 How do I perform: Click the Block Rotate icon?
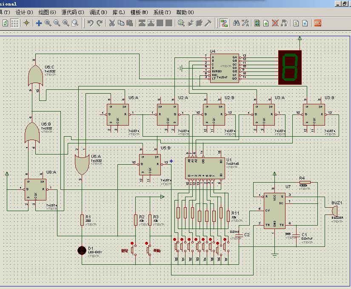tap(160, 23)
